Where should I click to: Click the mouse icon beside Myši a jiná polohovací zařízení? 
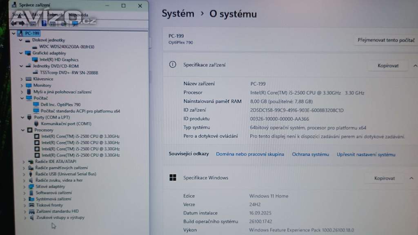coord(29,92)
